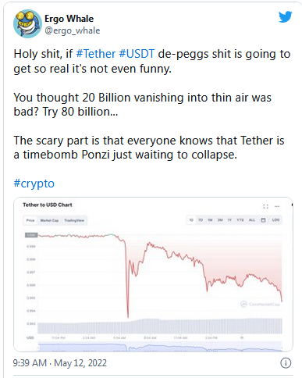Open the tweet timestamp May 12, 2022
Image resolution: width=302 pixels, height=378 pixels.
pos(80,363)
